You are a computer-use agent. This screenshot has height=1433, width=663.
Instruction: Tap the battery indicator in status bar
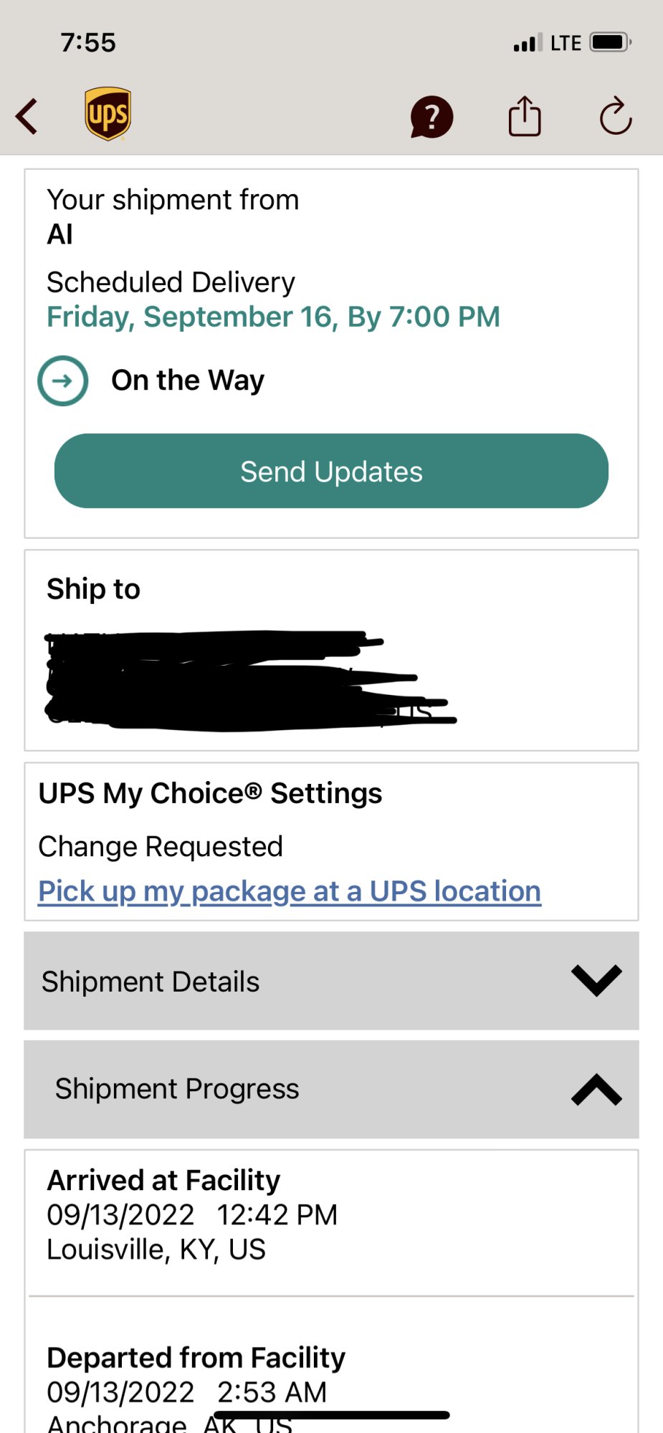[610, 42]
